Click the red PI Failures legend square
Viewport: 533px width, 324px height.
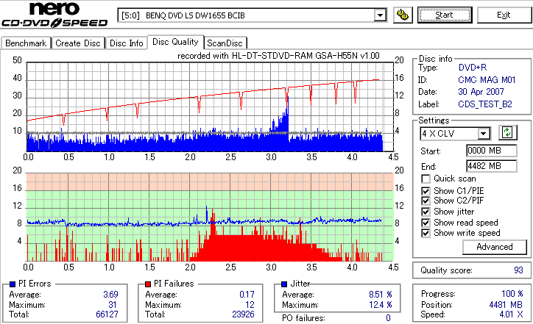coord(148,284)
